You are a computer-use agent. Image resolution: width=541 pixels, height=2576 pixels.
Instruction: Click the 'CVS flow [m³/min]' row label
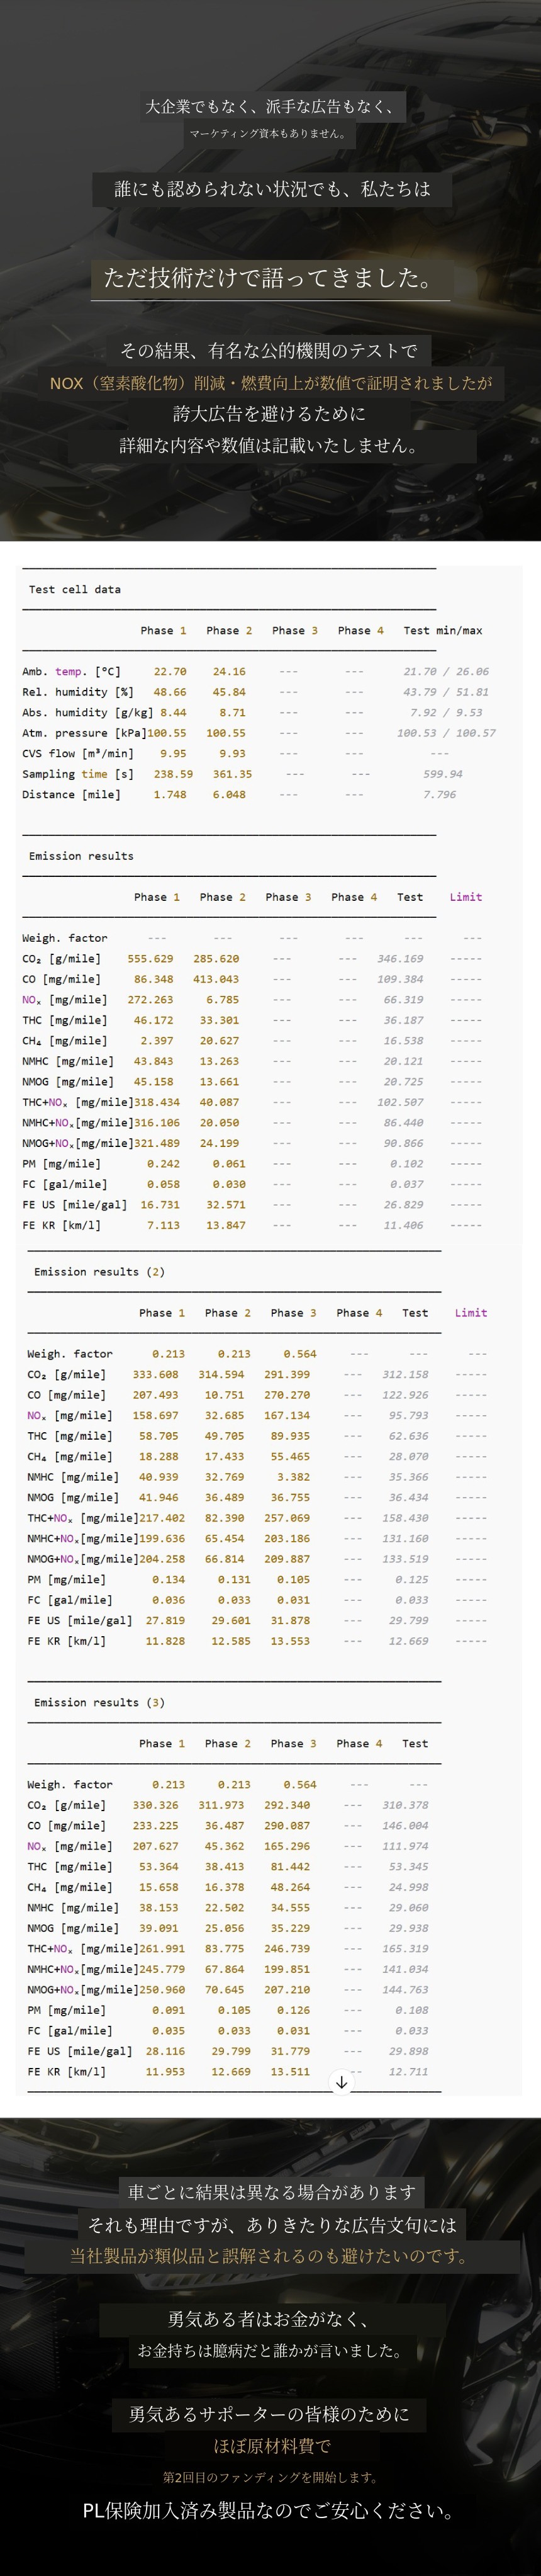click(x=77, y=753)
